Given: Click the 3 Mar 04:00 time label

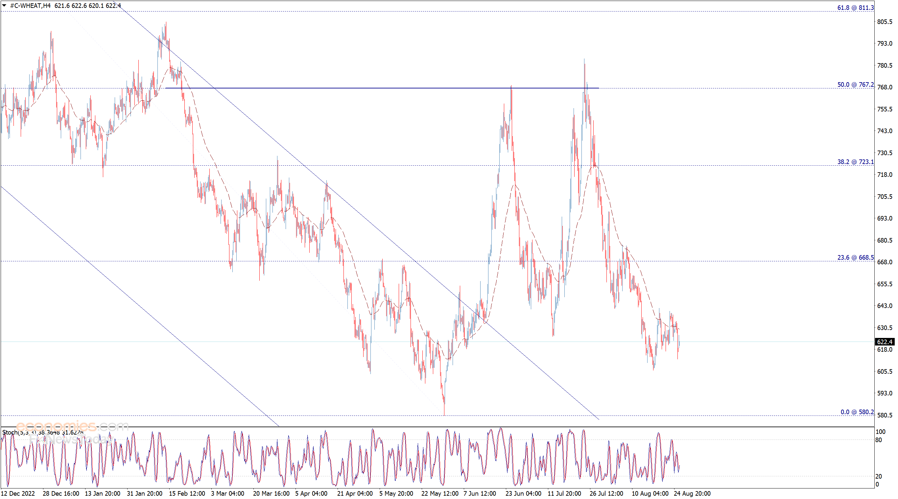Looking at the screenshot, I should [x=227, y=493].
